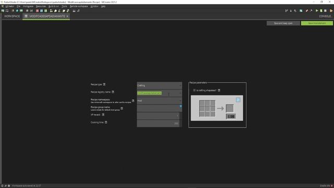
Task: Open the Resources menu
Action: (x=41, y=6)
